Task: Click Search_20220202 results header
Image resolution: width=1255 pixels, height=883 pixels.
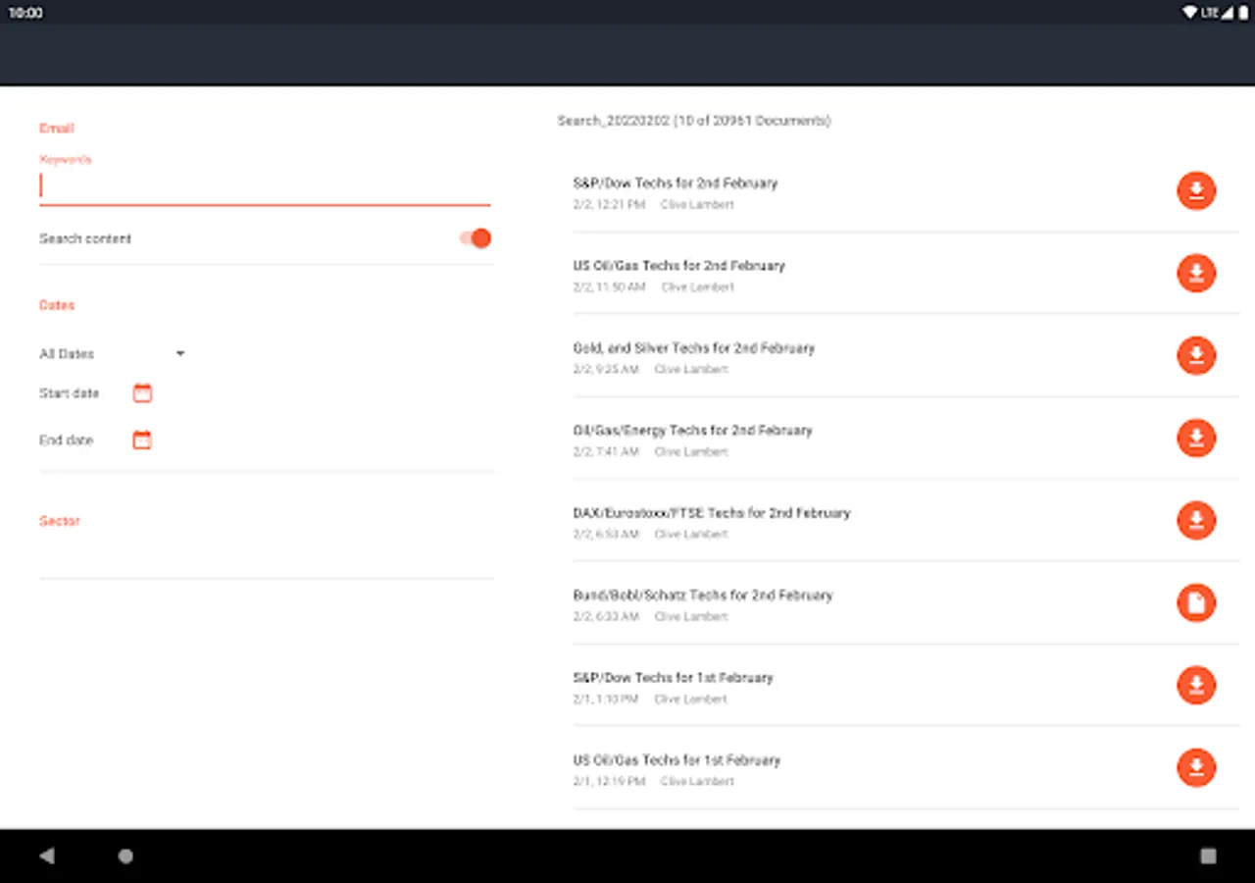Action: tap(694, 121)
